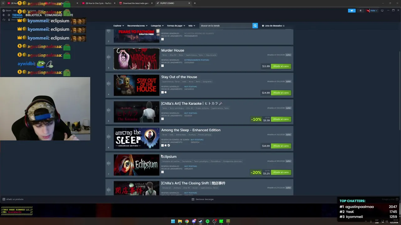Add Murder House to cart

281,66
